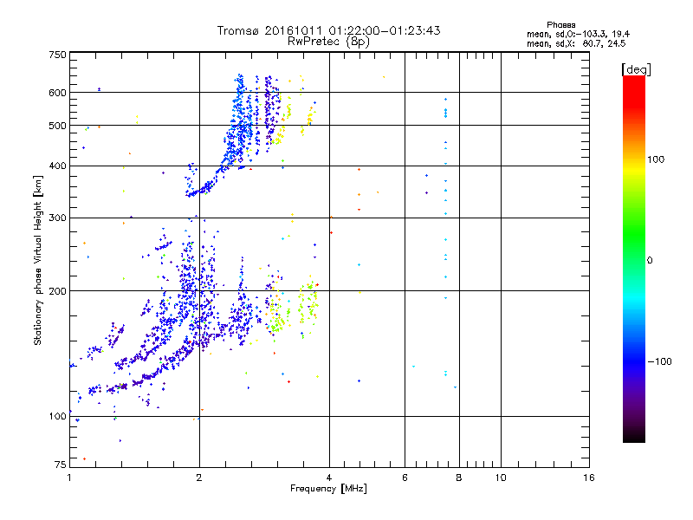
Task: Click the x-axis tick label '10'
Action: pos(501,478)
